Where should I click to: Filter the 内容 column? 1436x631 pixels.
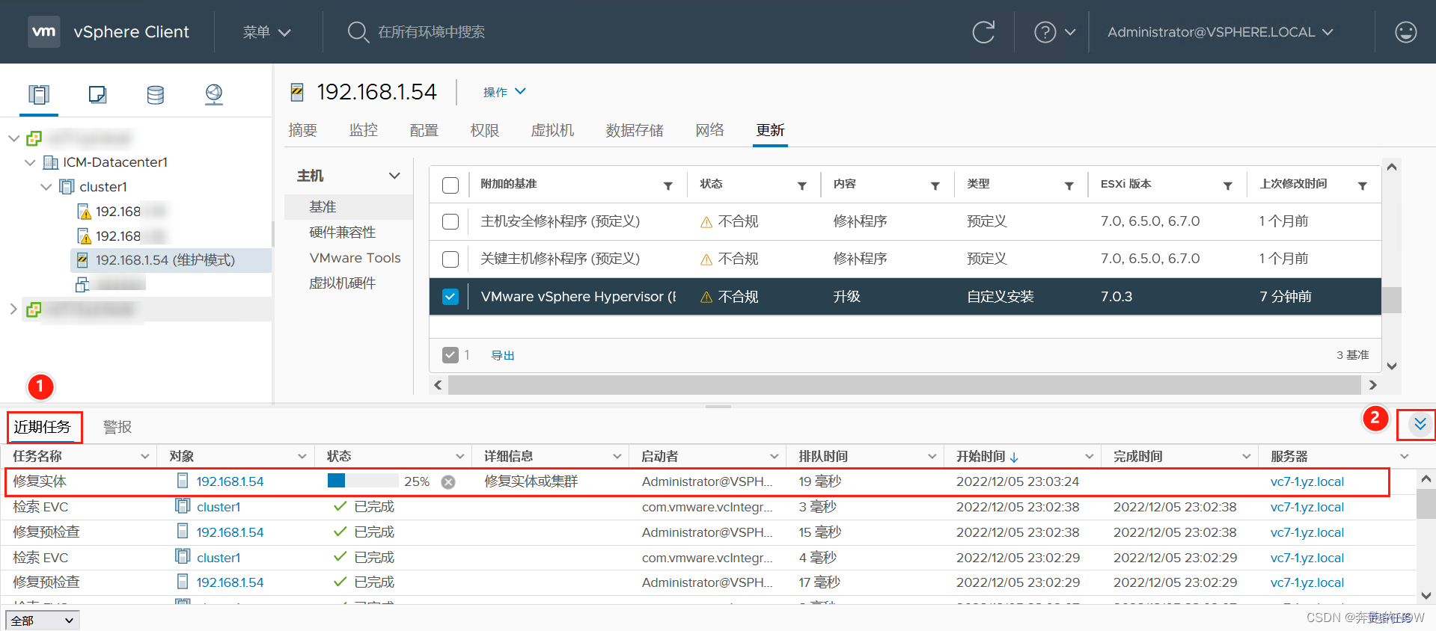tap(935, 185)
